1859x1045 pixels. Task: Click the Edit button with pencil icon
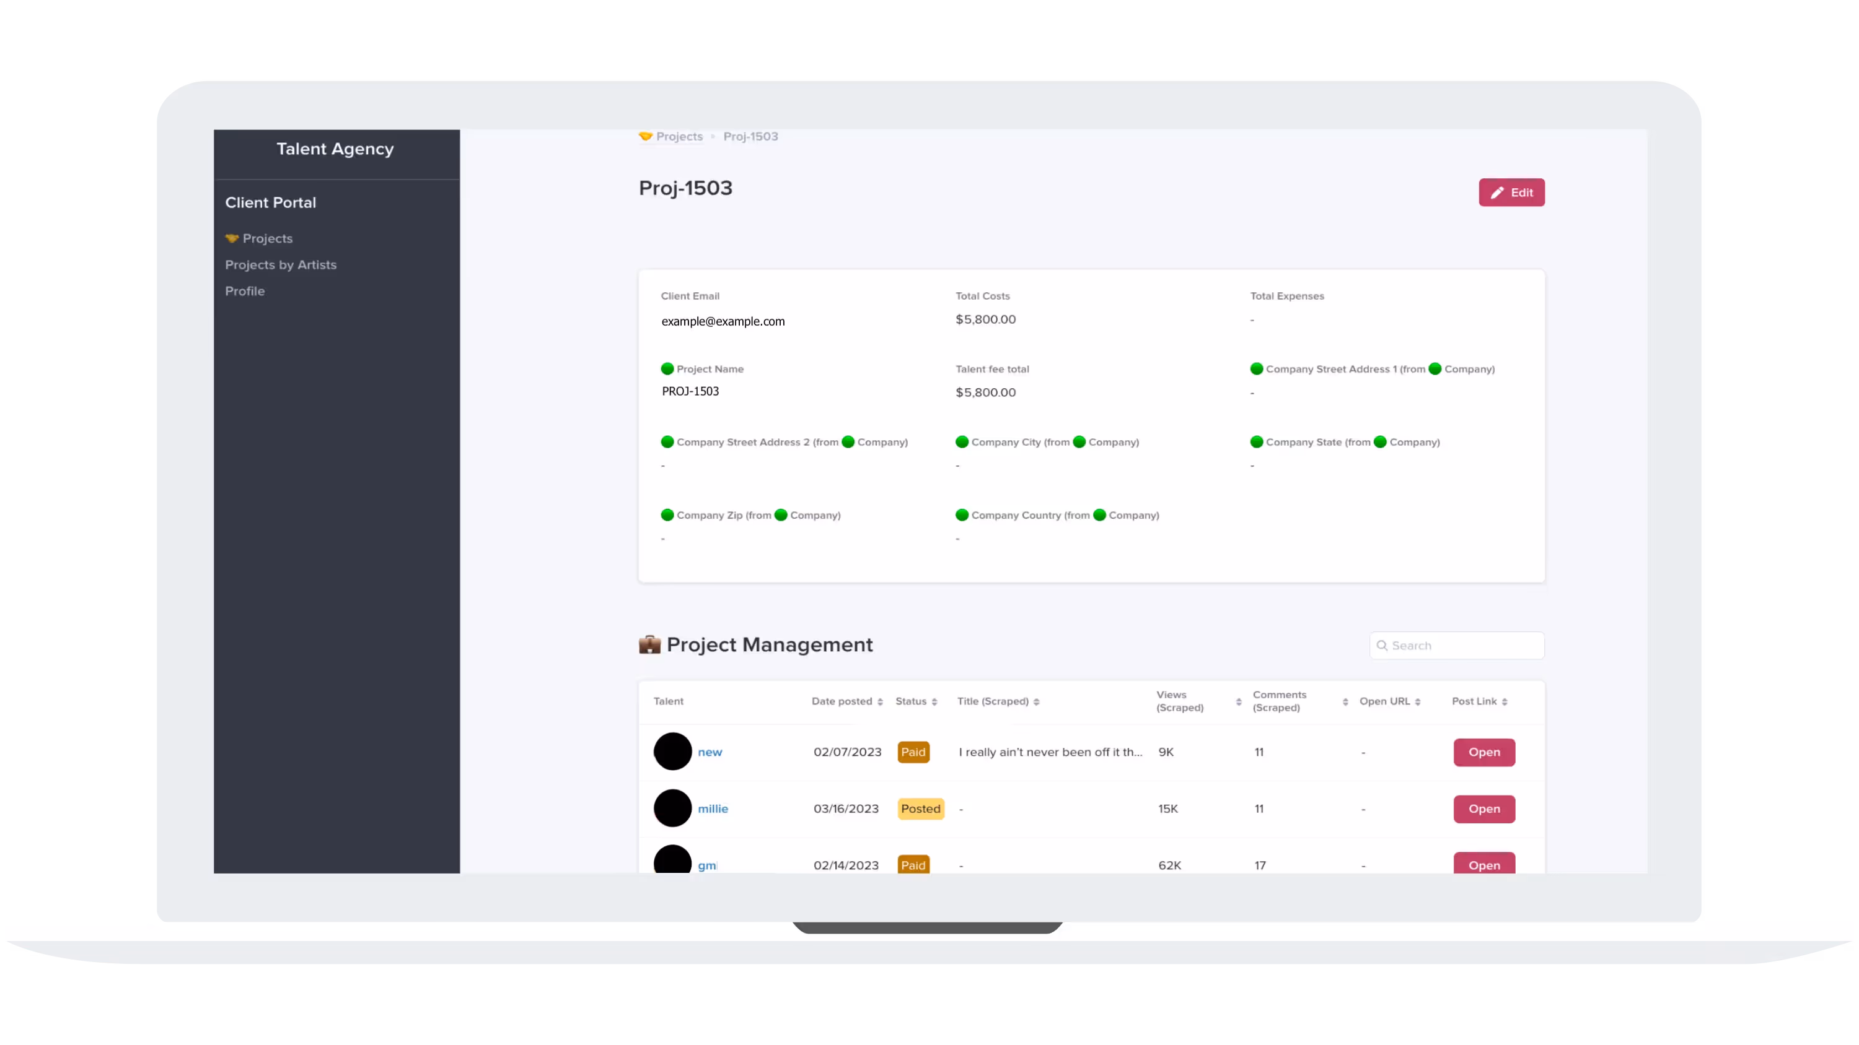[x=1511, y=193]
